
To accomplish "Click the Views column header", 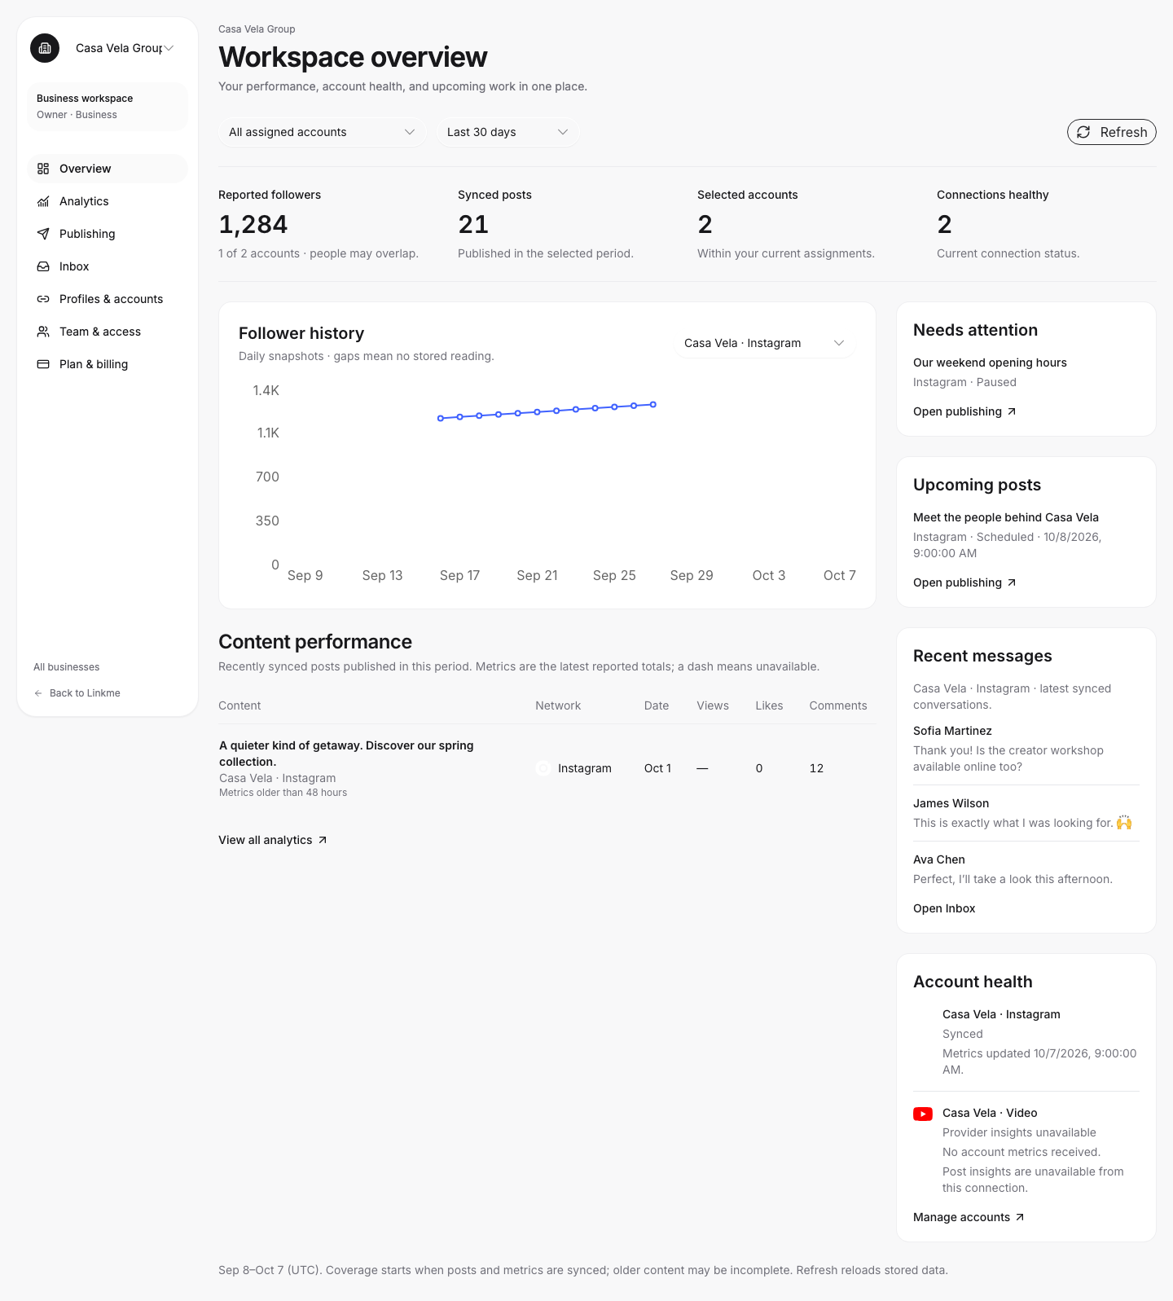I will (713, 705).
